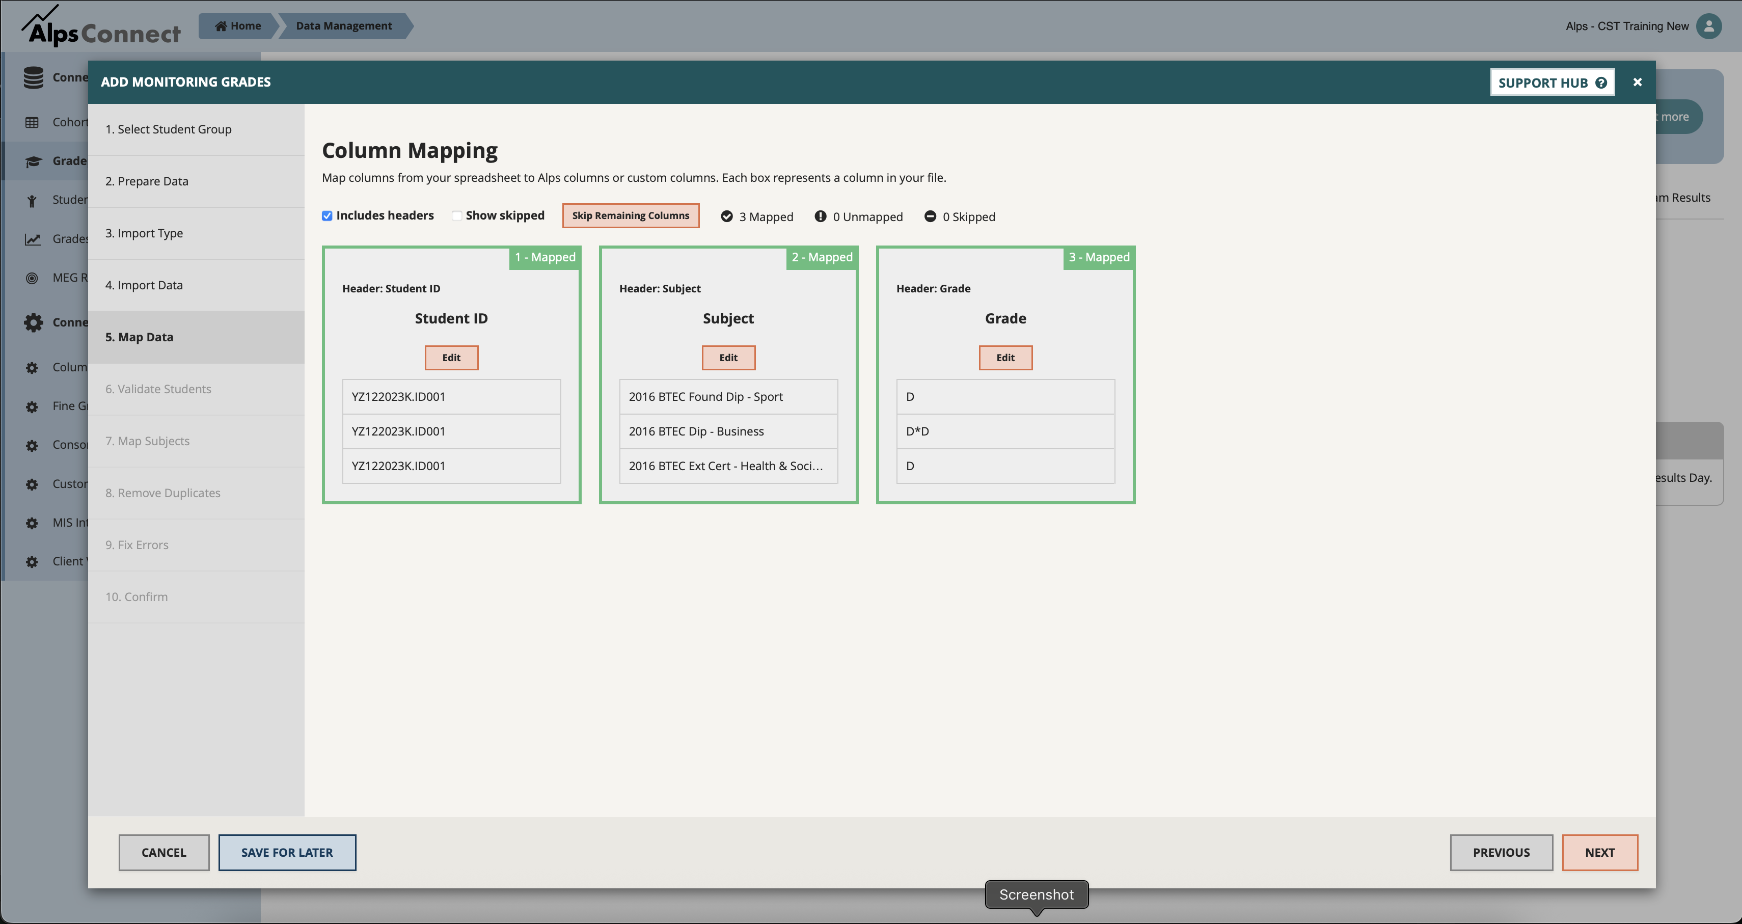
Task: Click the 2016 BTEC Dip - Business row
Action: coord(728,431)
